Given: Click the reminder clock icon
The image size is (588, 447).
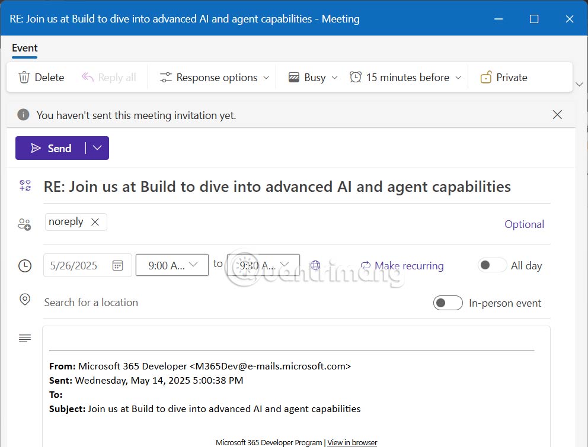Looking at the screenshot, I should coord(354,77).
